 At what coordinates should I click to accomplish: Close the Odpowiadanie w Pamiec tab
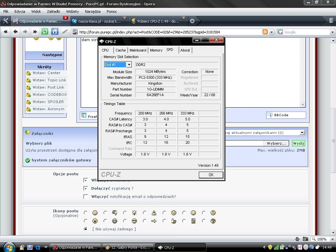(x=66, y=18)
